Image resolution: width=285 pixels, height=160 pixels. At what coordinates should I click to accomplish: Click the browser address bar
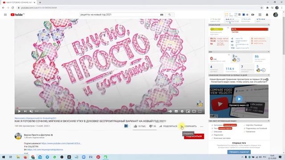[x=138, y=8]
